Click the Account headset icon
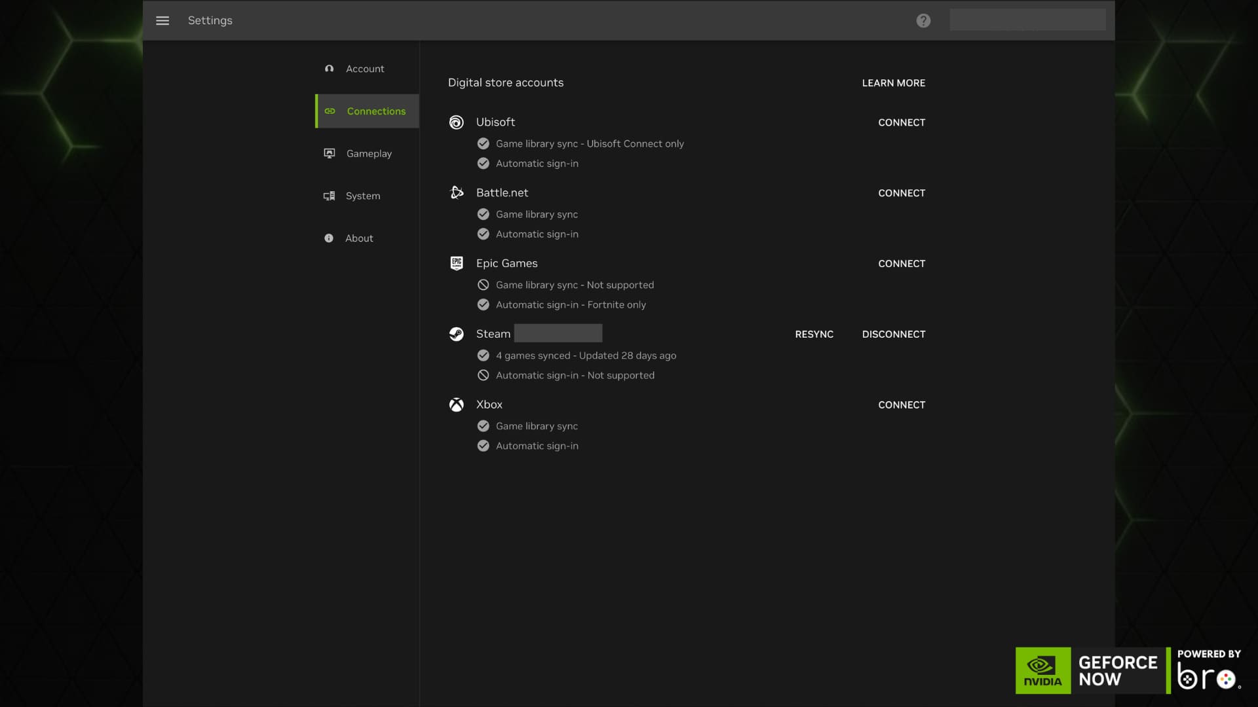Image resolution: width=1258 pixels, height=707 pixels. point(329,69)
